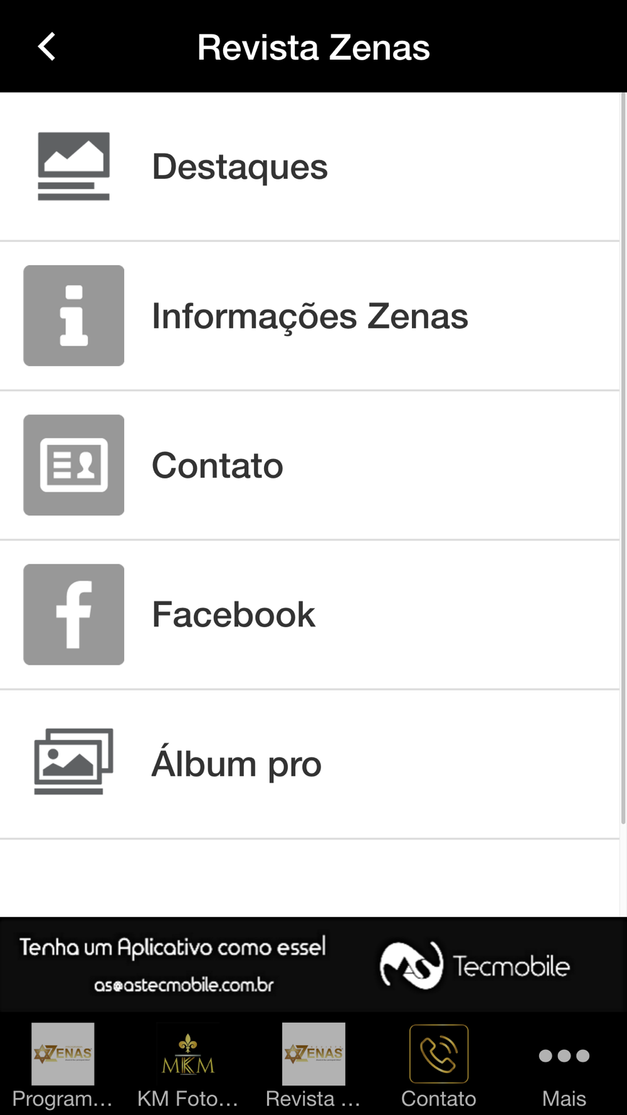
Task: Open the Destaques image icon
Action: tap(73, 166)
